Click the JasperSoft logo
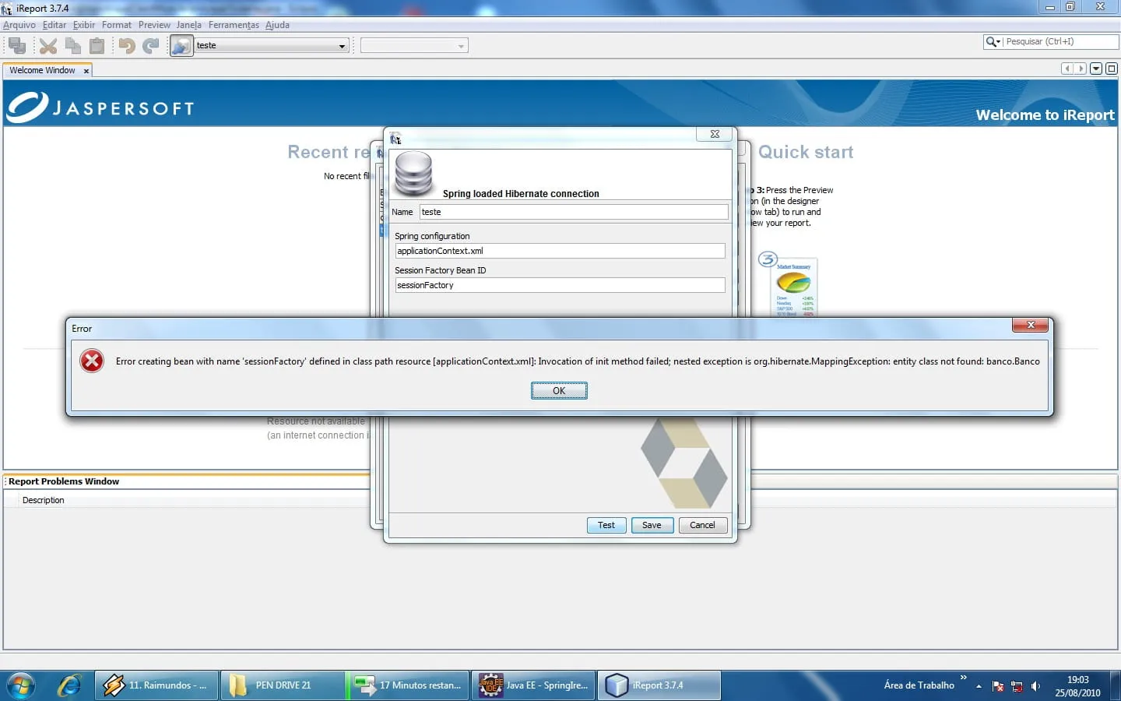 tap(100, 107)
